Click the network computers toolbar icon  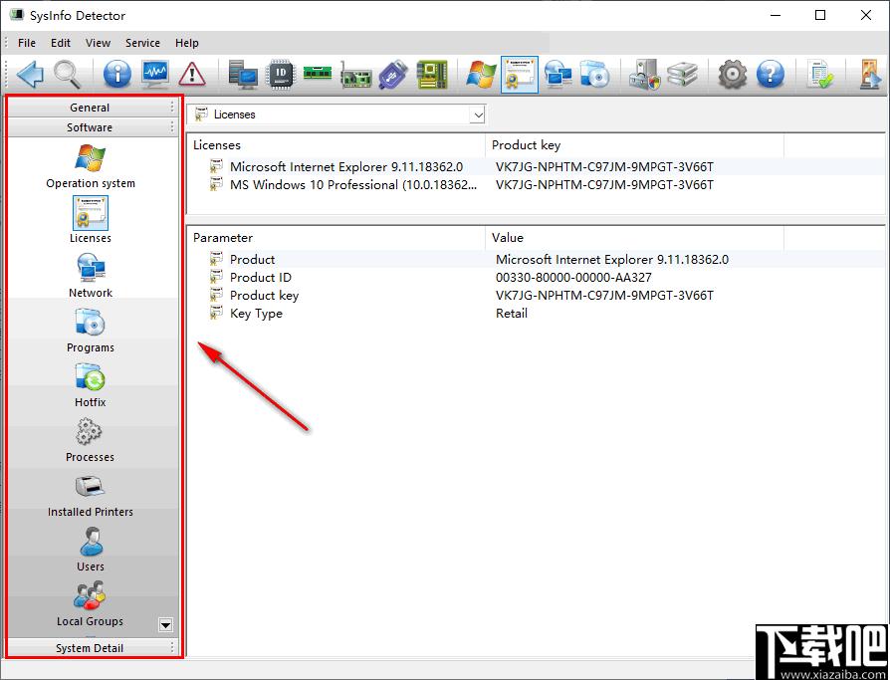click(557, 74)
